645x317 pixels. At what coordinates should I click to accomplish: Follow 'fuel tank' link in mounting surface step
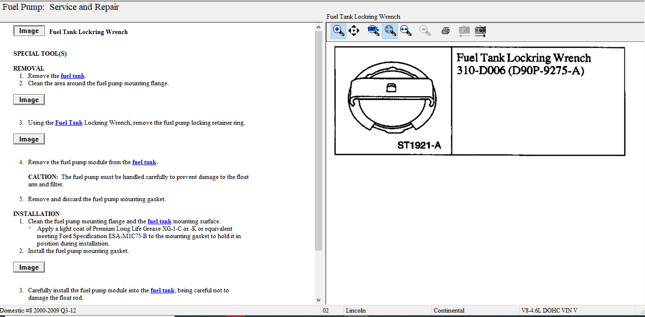point(159,221)
